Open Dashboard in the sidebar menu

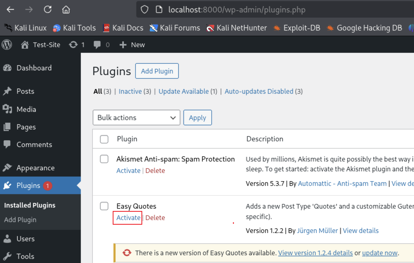point(34,68)
